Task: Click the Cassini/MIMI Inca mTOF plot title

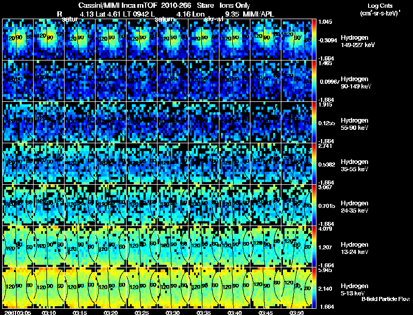Action: (164, 5)
